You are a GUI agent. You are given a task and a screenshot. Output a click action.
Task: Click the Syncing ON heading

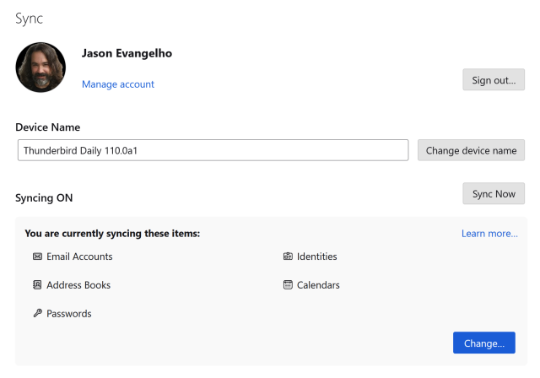[44, 198]
